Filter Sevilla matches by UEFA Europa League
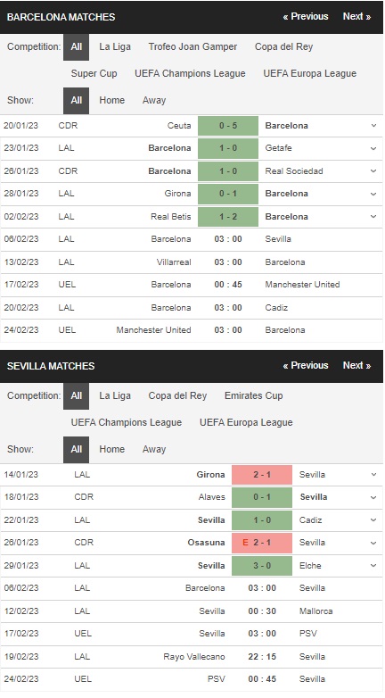Image resolution: width=385 pixels, height=698 pixels. pos(246,422)
